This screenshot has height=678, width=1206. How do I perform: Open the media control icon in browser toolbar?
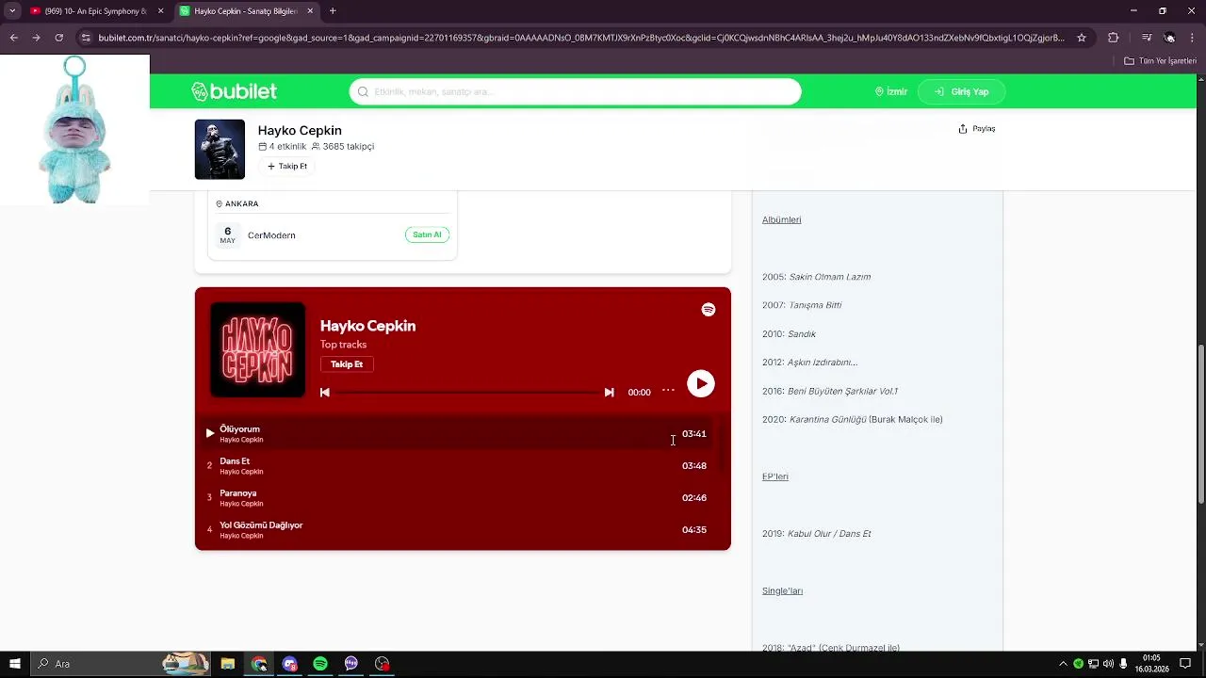(1146, 38)
